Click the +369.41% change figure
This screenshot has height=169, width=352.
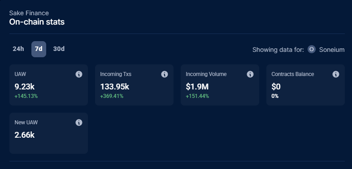pyautogui.click(x=112, y=96)
